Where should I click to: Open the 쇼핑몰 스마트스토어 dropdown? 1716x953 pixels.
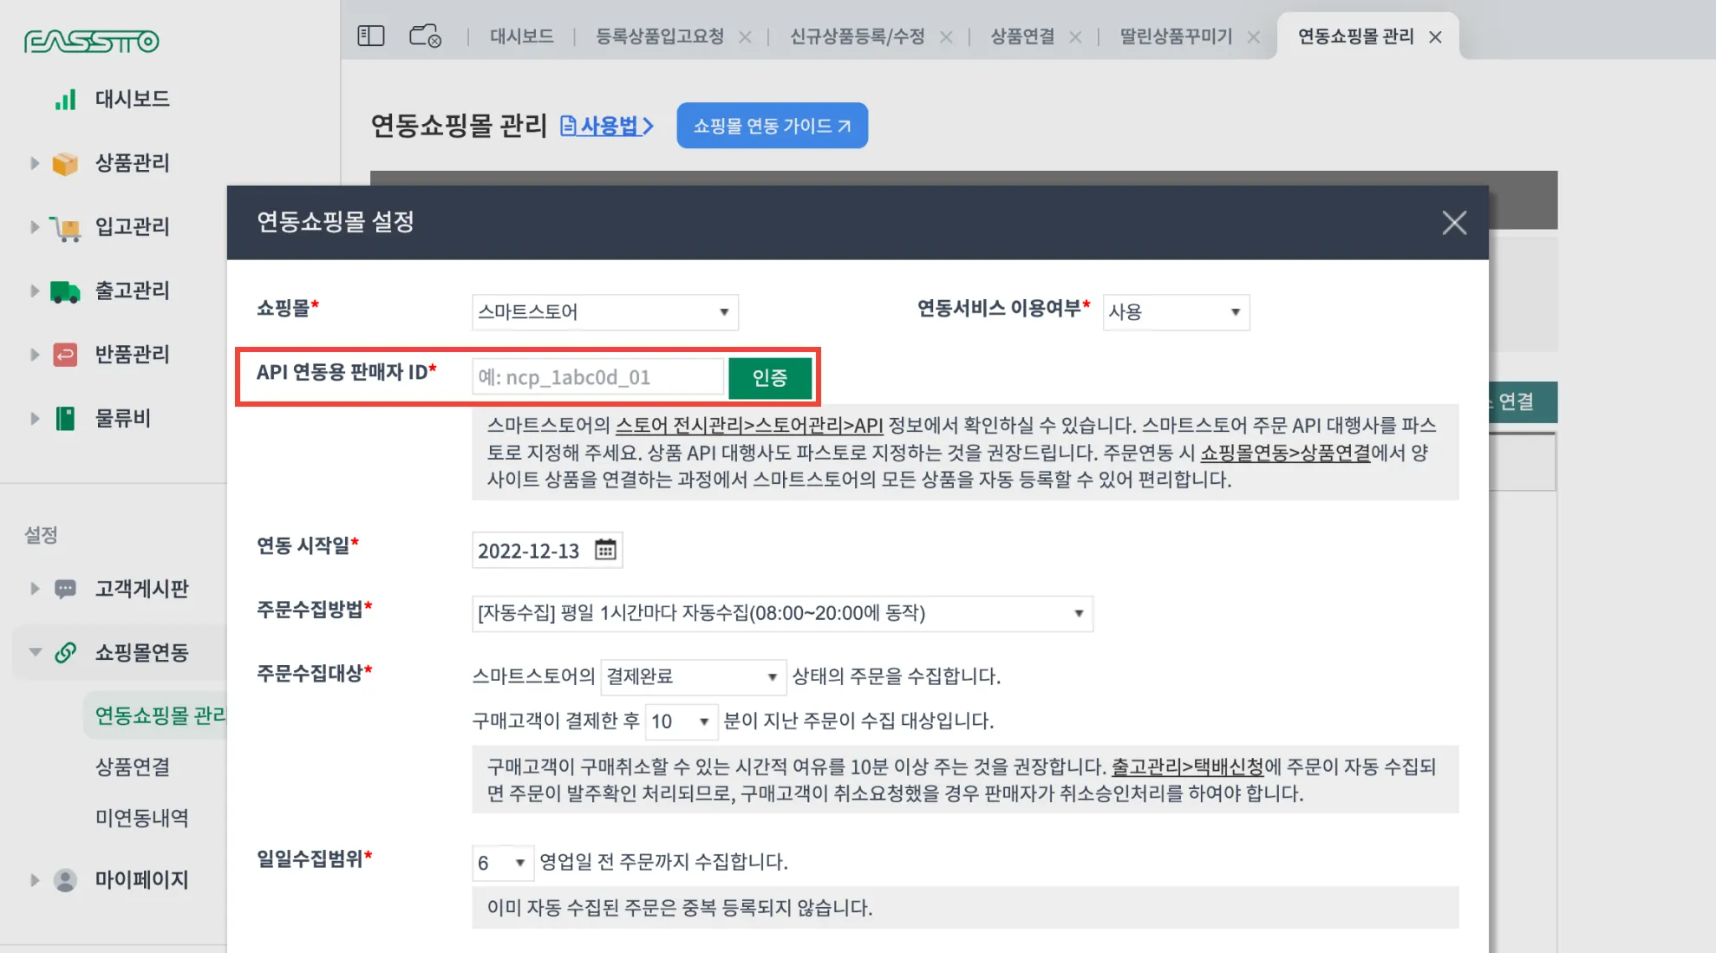pos(604,312)
